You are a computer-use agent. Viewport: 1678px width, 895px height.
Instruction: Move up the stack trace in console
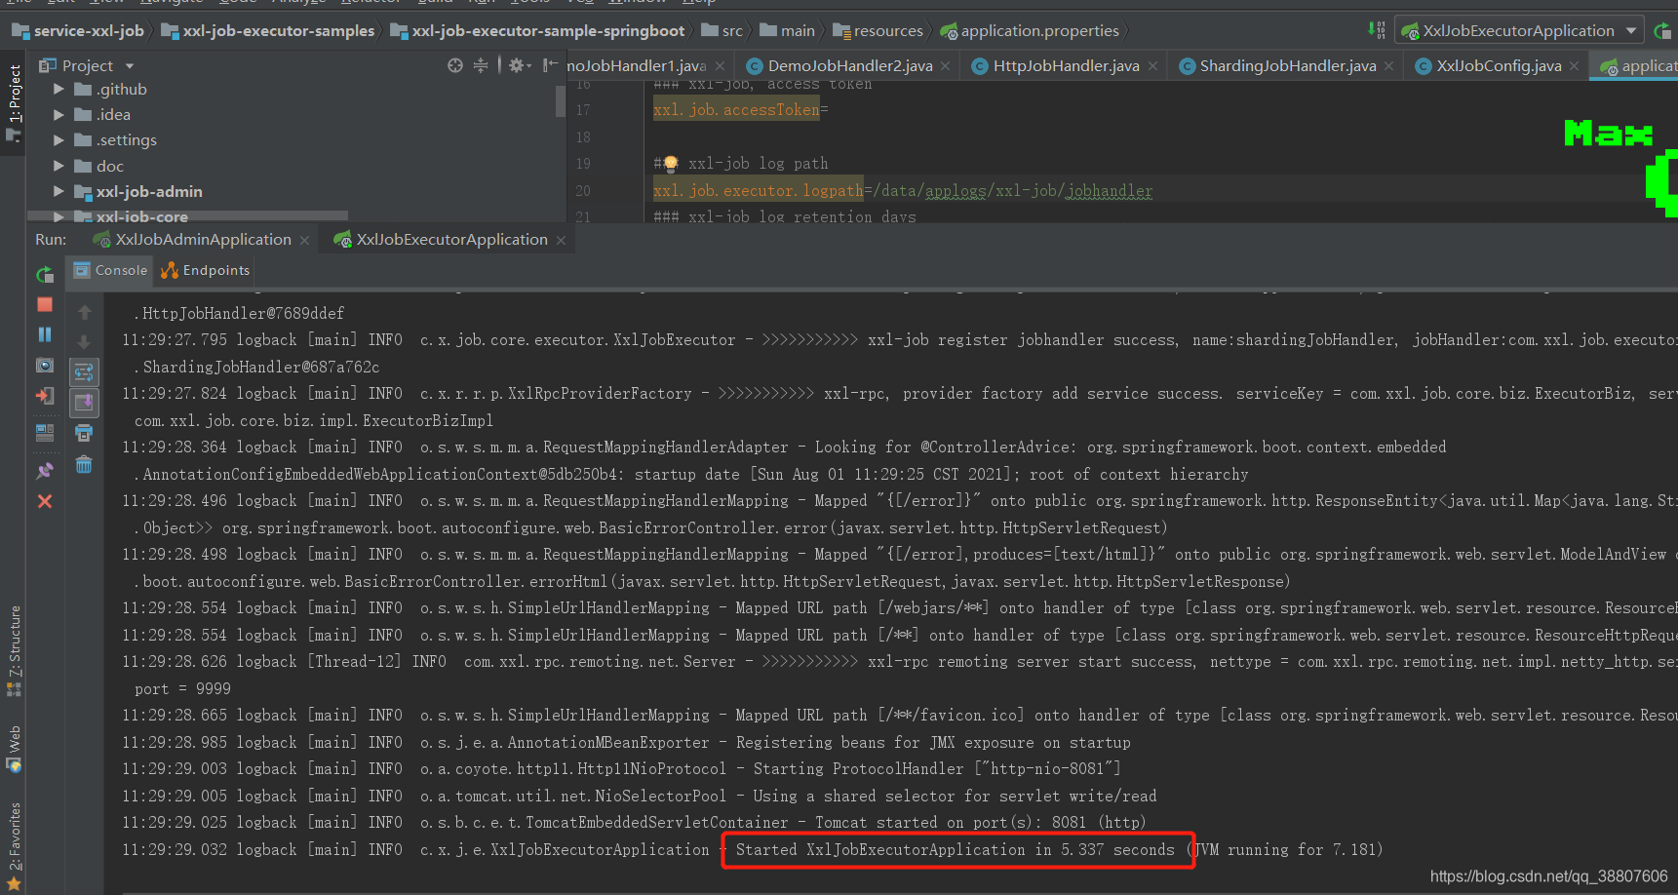coord(85,312)
